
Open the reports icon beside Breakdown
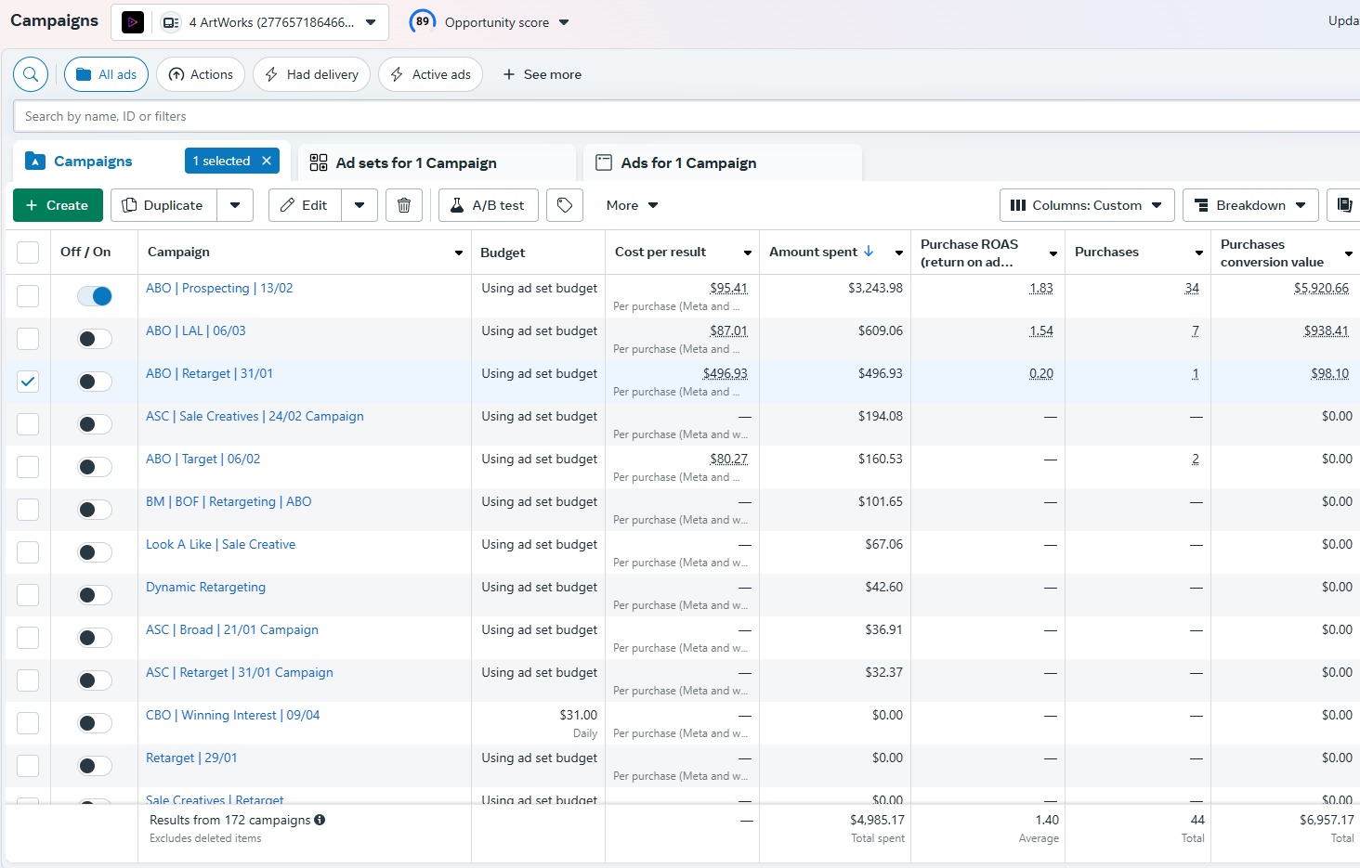[1344, 205]
